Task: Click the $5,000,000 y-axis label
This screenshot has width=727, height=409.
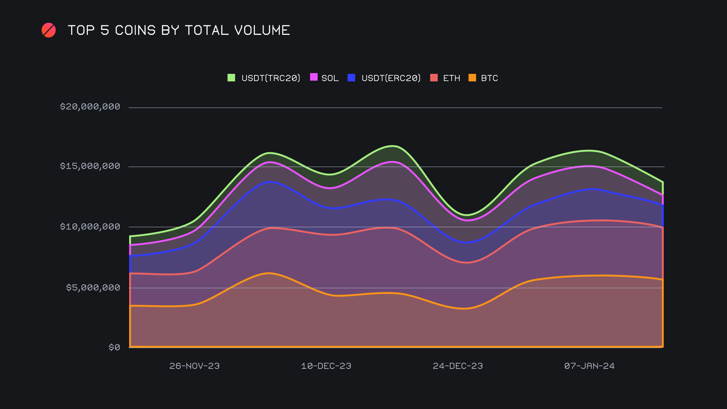Action: [x=93, y=287]
